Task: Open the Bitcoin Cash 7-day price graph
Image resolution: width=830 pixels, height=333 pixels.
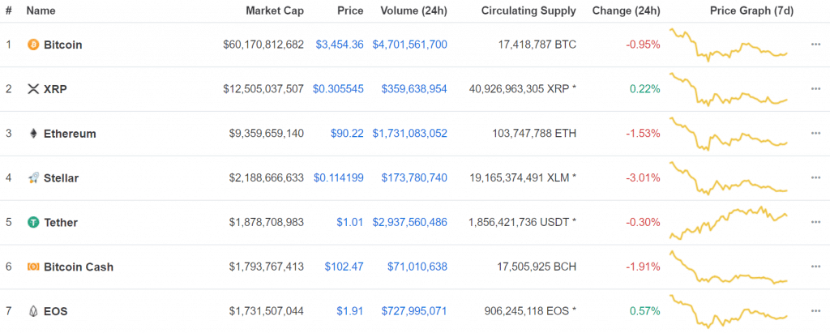Action: click(729, 267)
